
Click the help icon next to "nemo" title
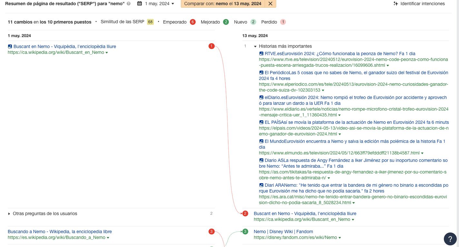tap(129, 4)
